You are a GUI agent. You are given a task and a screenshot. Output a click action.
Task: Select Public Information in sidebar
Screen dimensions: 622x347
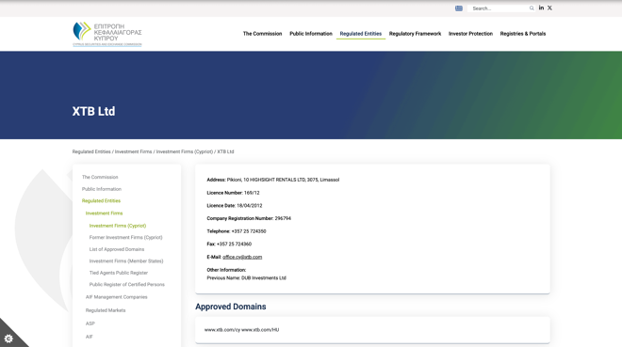tap(102, 189)
